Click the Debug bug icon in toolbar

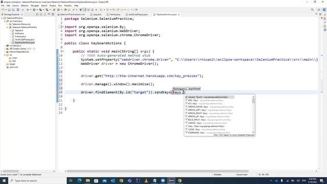[x=28, y=10]
